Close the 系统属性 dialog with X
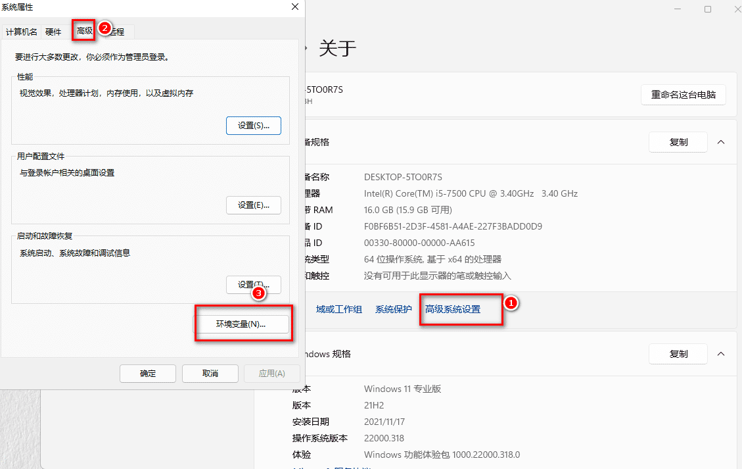 coord(294,7)
